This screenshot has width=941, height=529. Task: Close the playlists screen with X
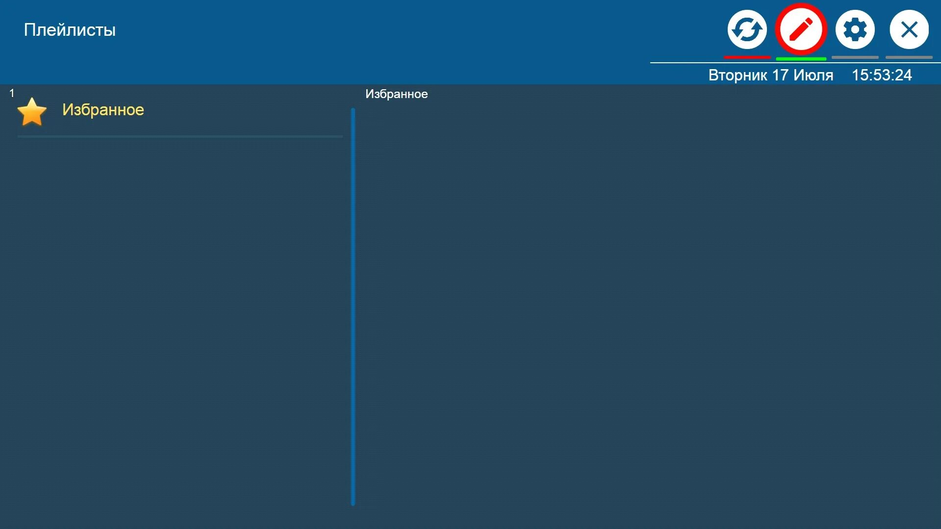(x=909, y=29)
